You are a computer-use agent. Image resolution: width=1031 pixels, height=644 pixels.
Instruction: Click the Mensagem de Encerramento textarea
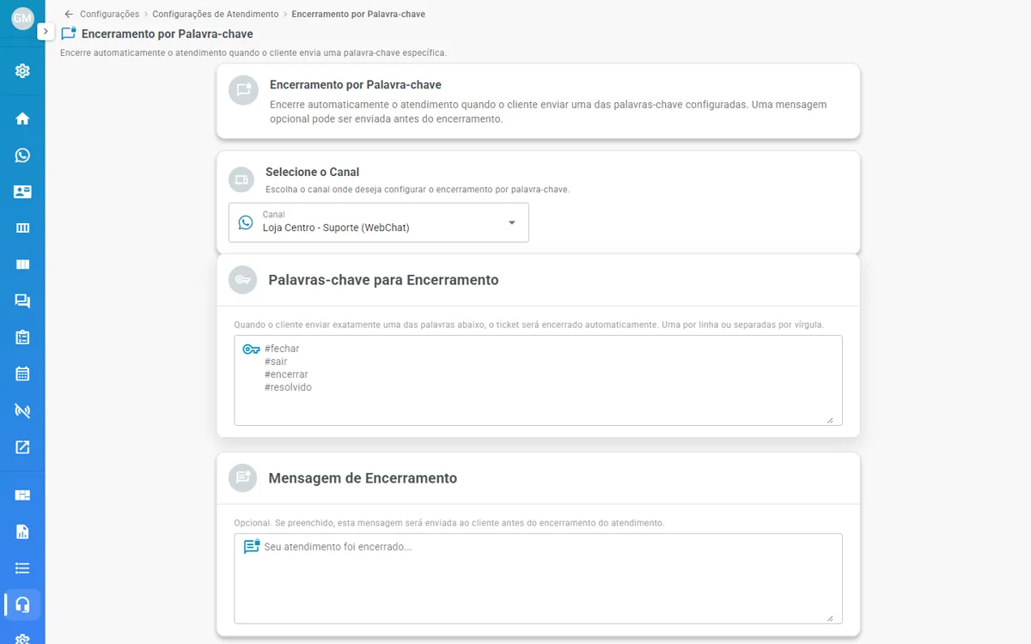[x=538, y=579]
